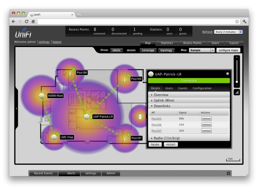Select the UAP-Patrick-LR access point icon on map

(x=87, y=117)
